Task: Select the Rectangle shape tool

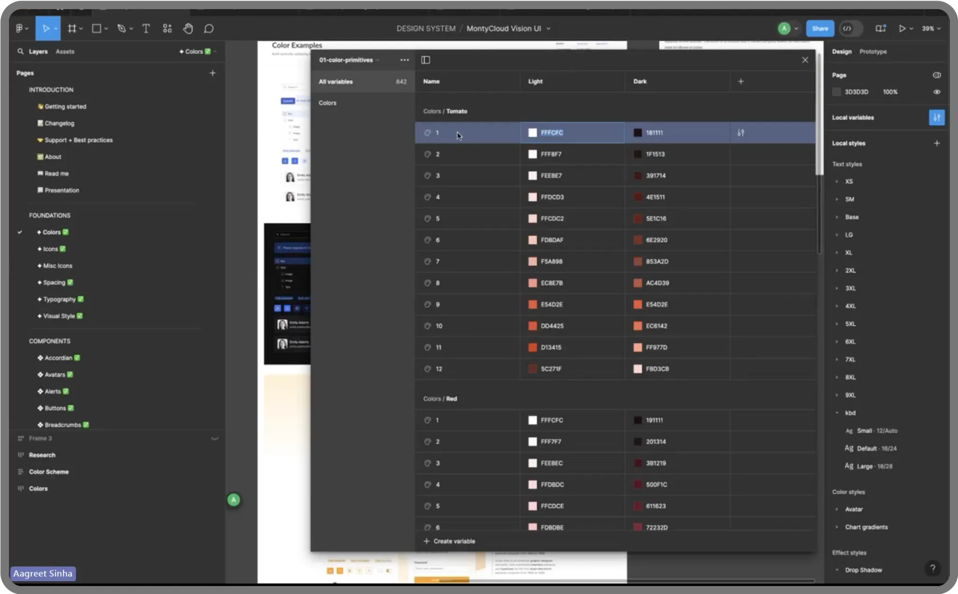Action: (96, 28)
